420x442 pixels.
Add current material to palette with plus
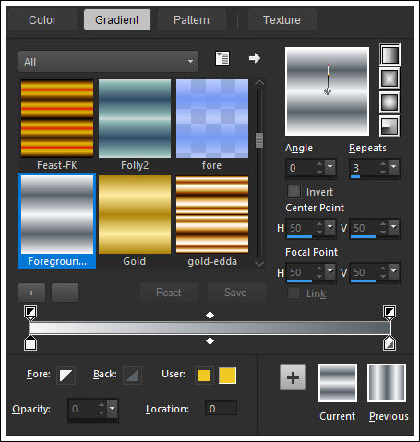click(x=293, y=377)
